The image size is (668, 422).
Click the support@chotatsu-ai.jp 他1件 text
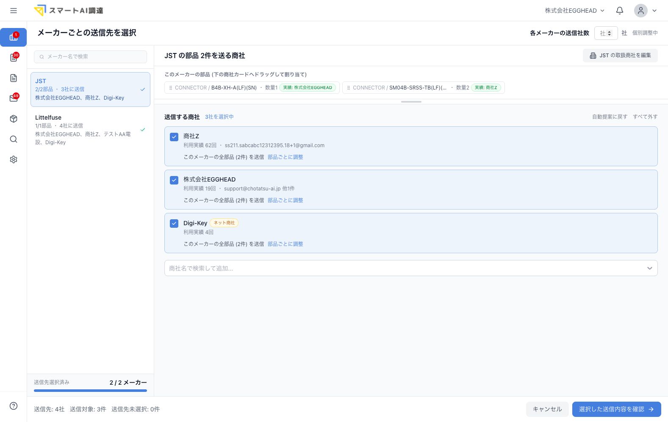pyautogui.click(x=259, y=189)
